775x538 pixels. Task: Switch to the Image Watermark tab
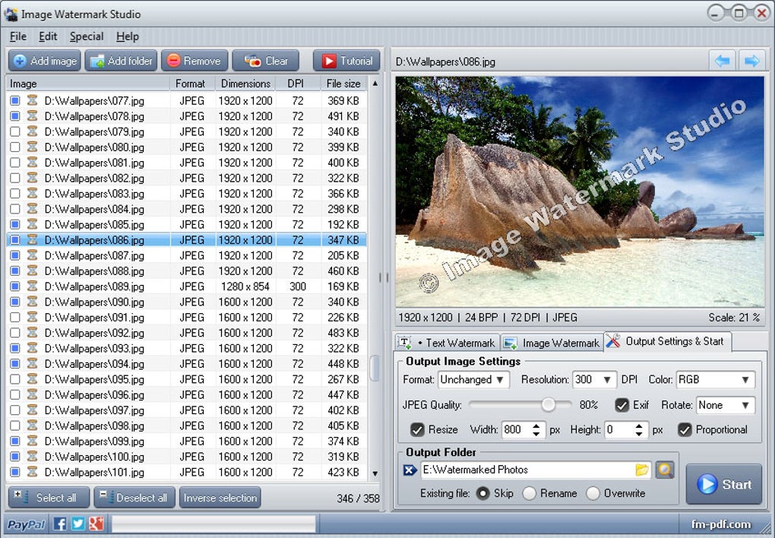[552, 343]
